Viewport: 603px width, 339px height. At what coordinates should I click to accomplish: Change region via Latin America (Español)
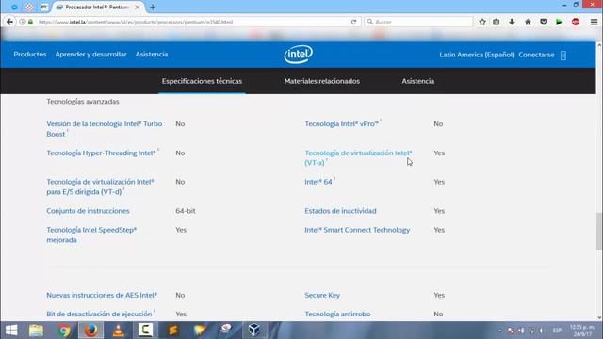477,55
